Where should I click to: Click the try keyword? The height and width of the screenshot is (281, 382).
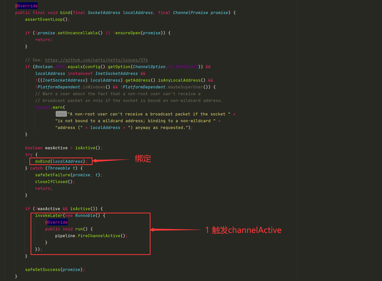29,155
